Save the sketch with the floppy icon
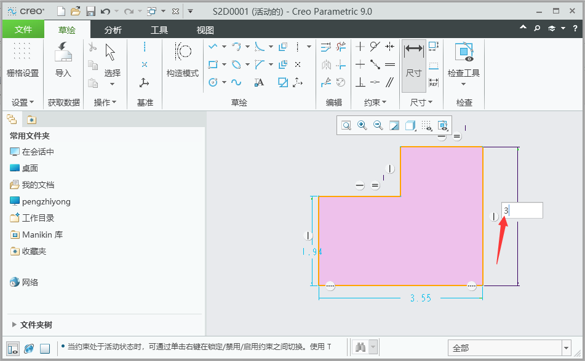Image resolution: width=585 pixels, height=361 pixels. pos(90,12)
